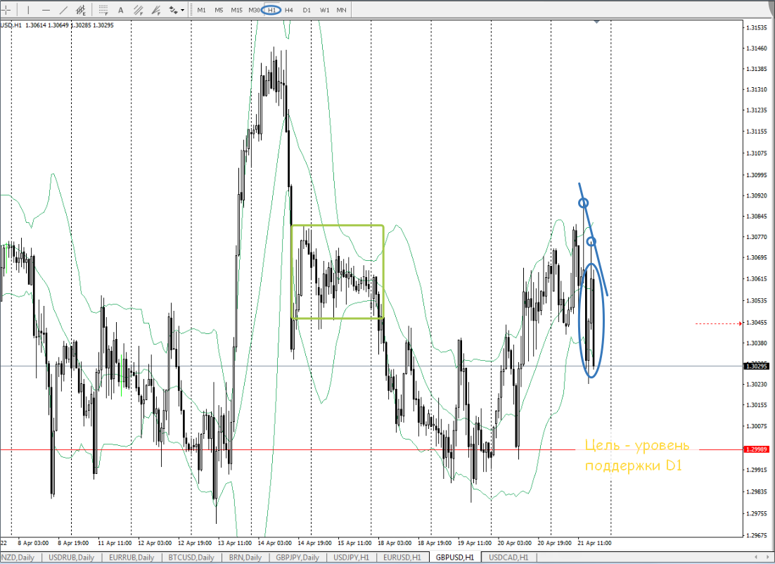Switch chart to H4 timeframe
This screenshot has width=775, height=564.
tap(289, 10)
